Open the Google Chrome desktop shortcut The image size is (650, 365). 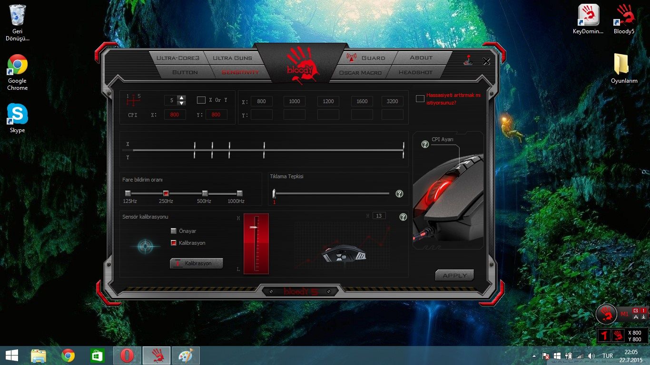(18, 72)
